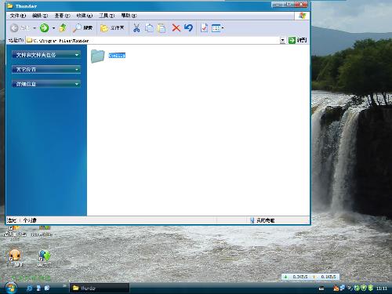This screenshot has height=294, width=392.
Task: Click the Copy icon in toolbar
Action: 149,27
